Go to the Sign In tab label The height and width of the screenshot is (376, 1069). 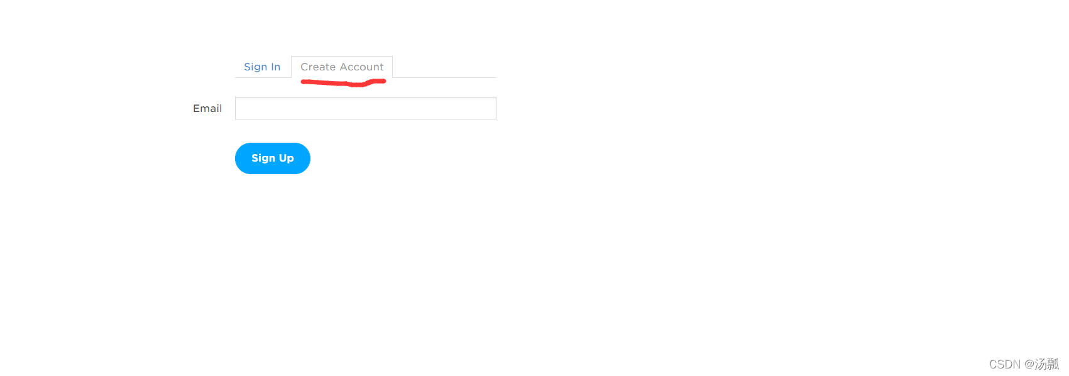[x=262, y=67]
